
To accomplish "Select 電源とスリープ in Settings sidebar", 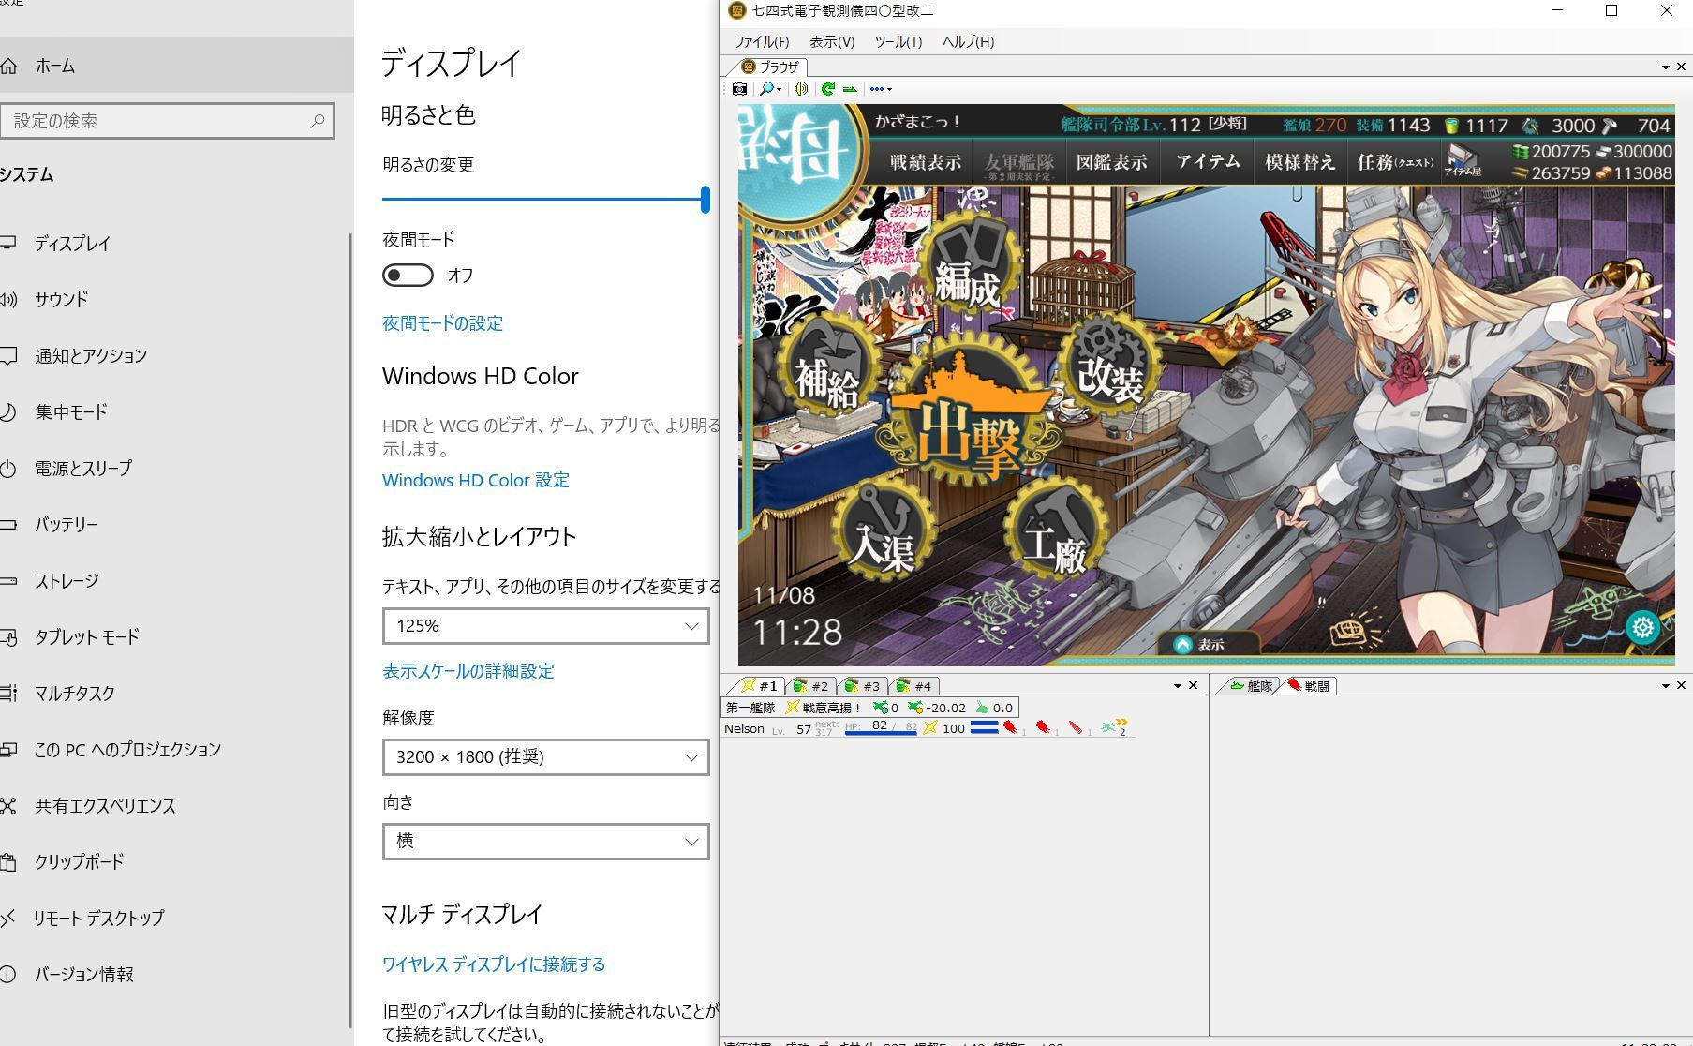I will (x=176, y=469).
